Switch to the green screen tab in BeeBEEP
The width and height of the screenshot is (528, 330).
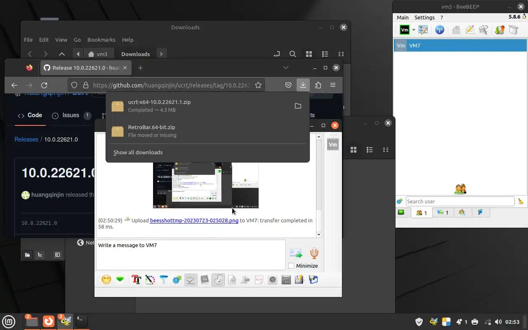401,212
